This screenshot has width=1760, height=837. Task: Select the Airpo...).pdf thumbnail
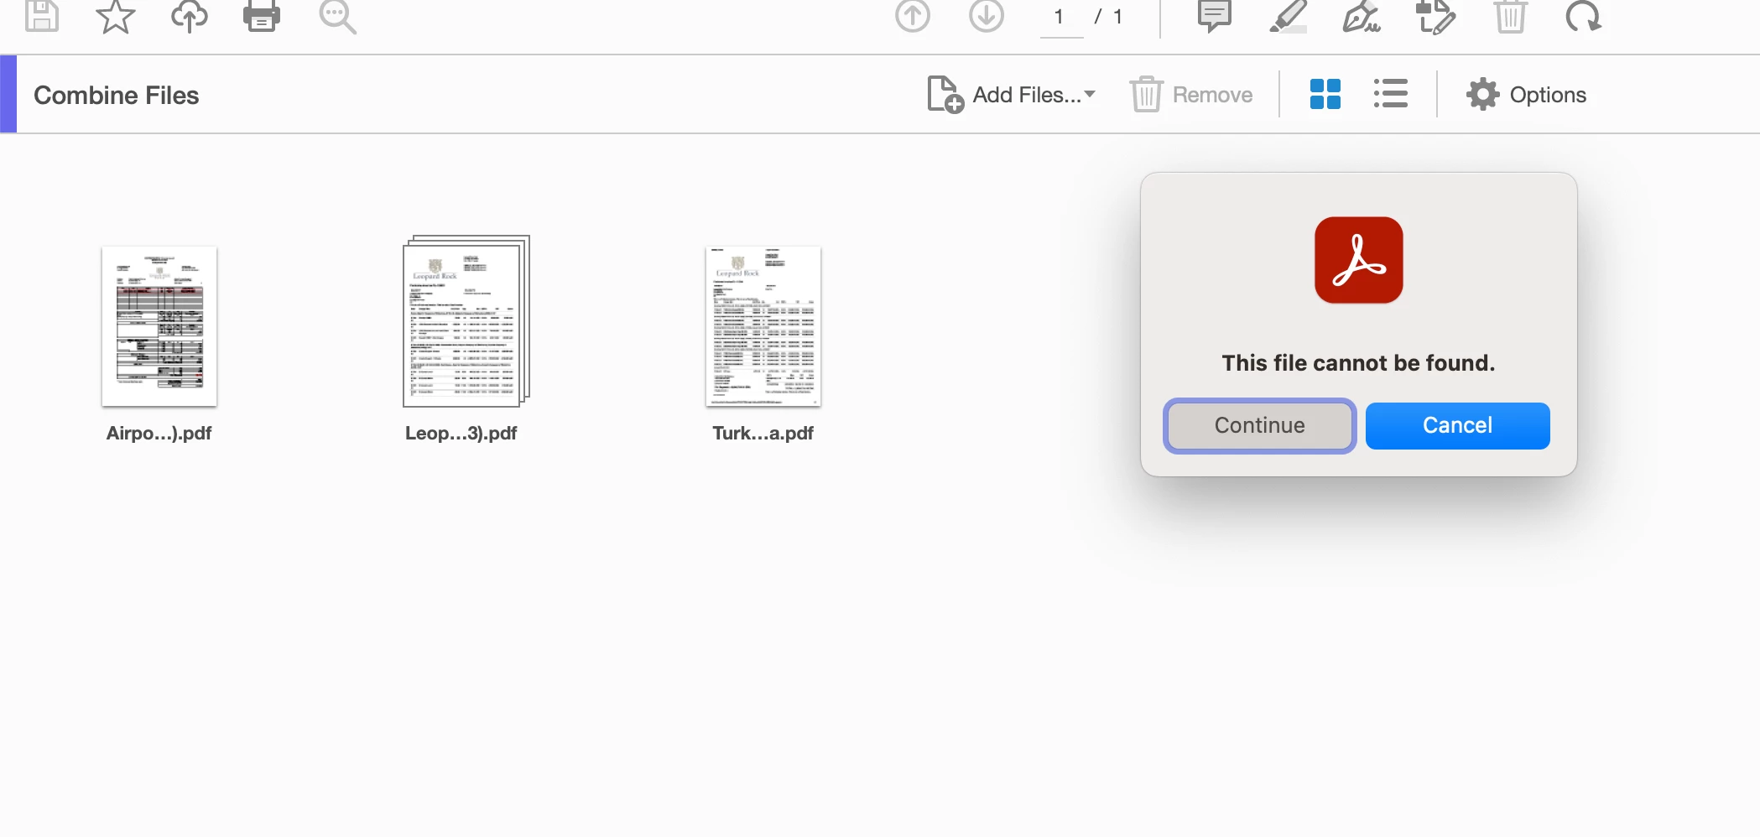tap(159, 326)
